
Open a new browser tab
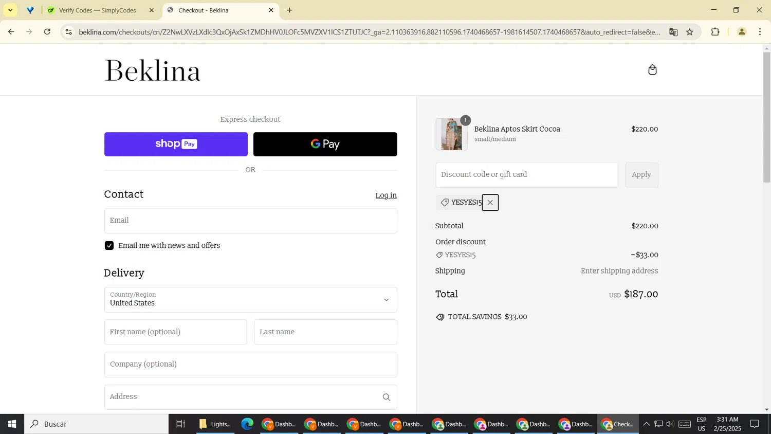click(x=289, y=10)
